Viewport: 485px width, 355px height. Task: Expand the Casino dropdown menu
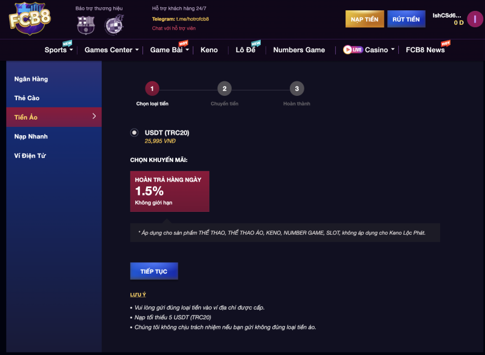pos(393,50)
